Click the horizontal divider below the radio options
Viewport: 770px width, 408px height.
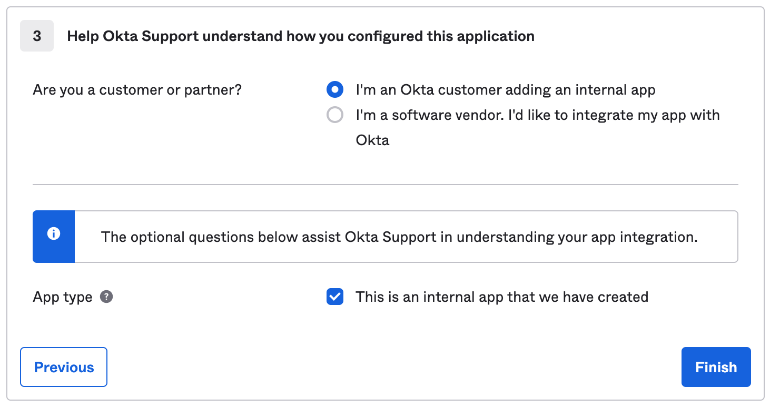tap(385, 185)
